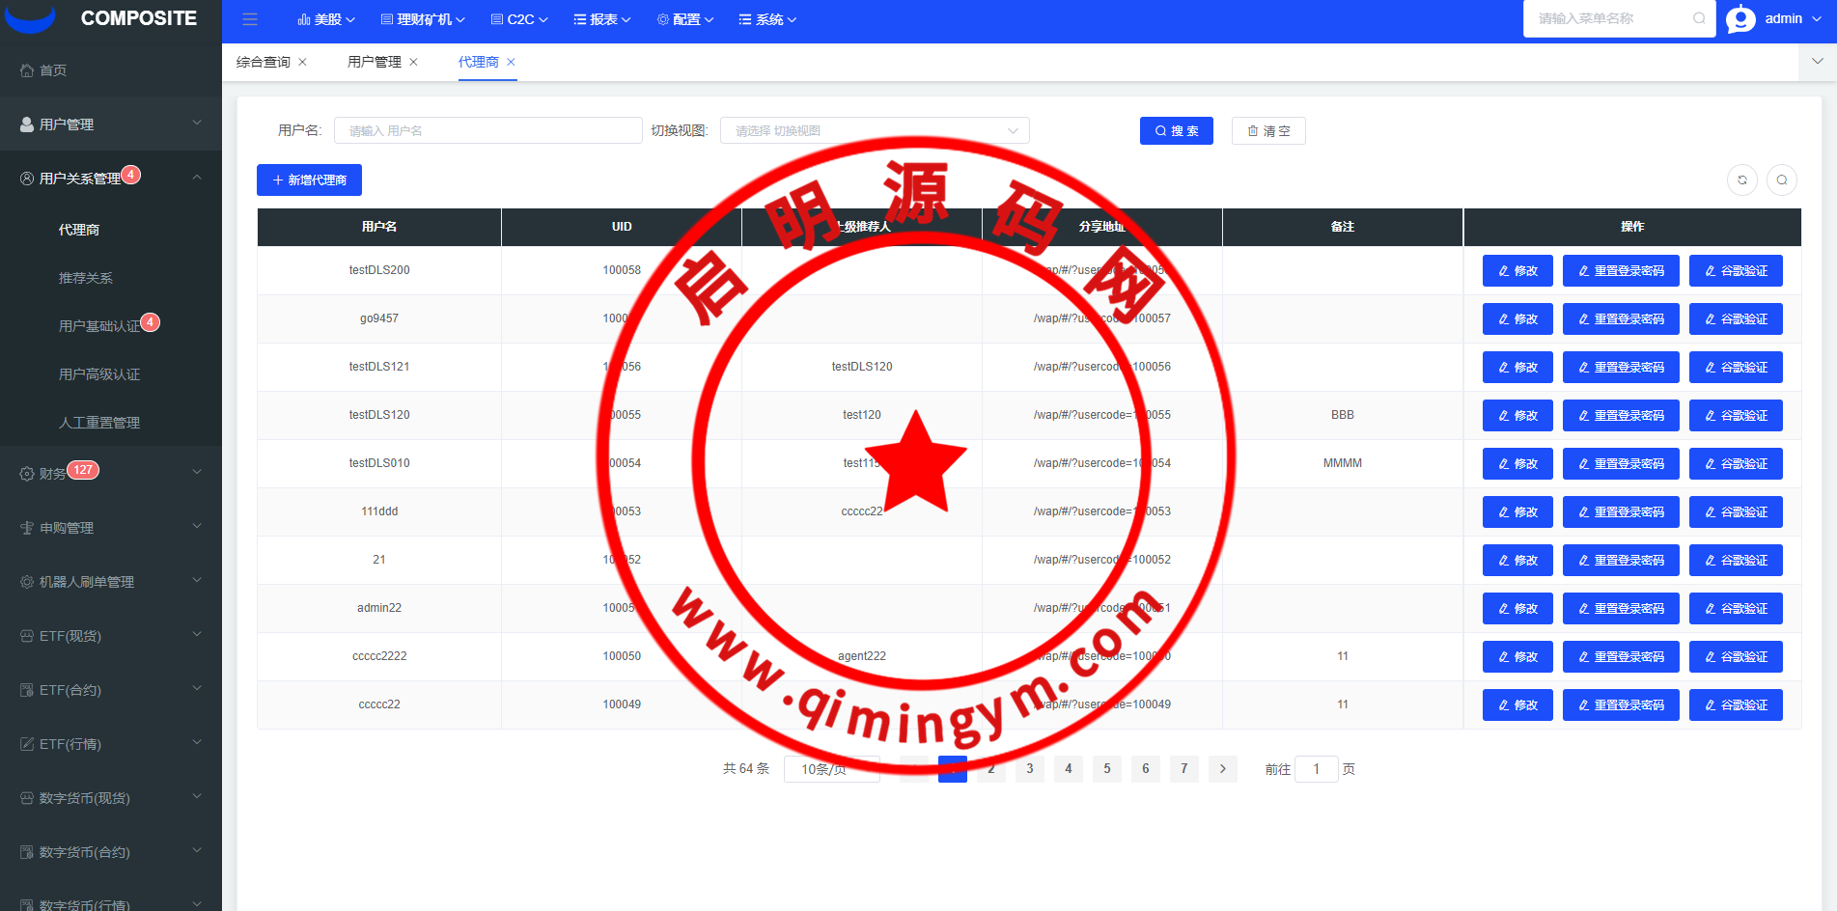Close the 综合查询 tab
This screenshot has width=1837, height=911.
pos(302,62)
